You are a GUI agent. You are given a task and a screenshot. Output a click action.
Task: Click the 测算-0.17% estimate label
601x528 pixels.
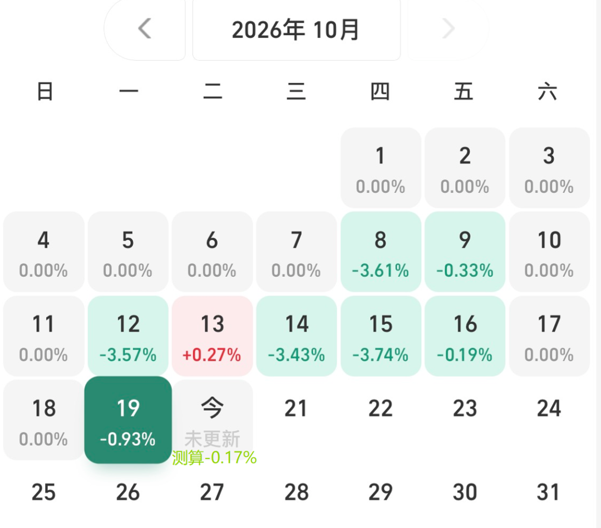coord(214,457)
